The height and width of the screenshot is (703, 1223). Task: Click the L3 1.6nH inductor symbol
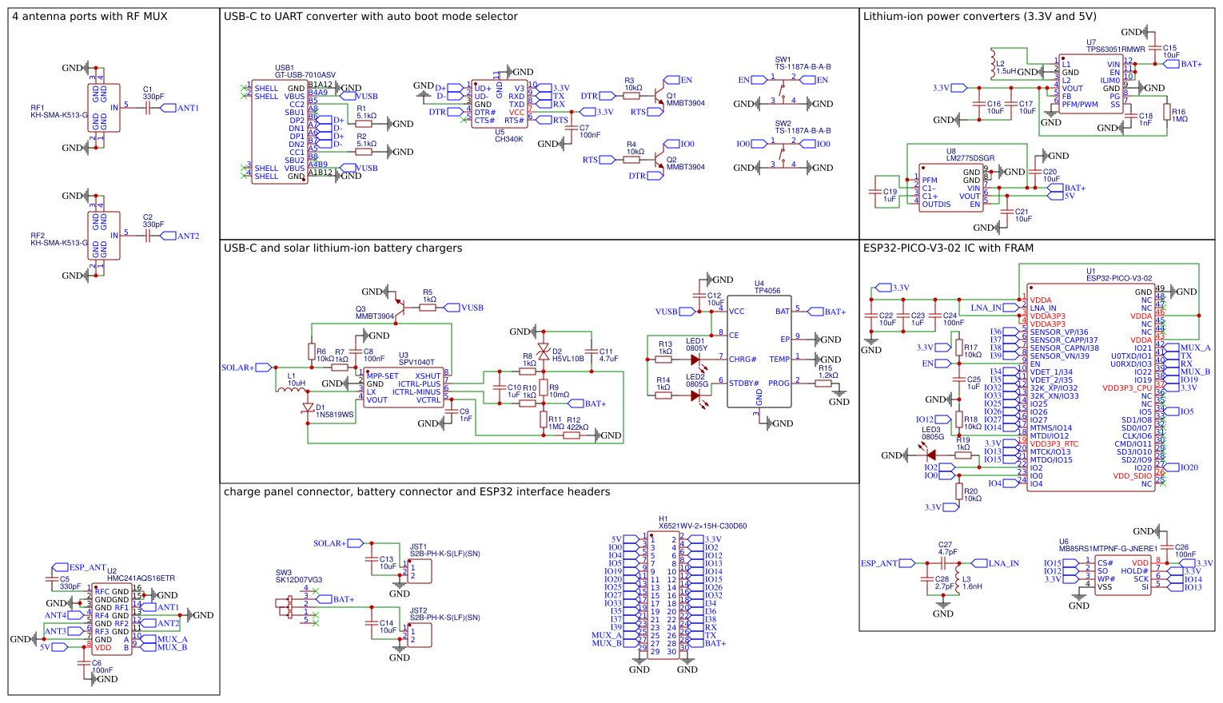tap(959, 580)
